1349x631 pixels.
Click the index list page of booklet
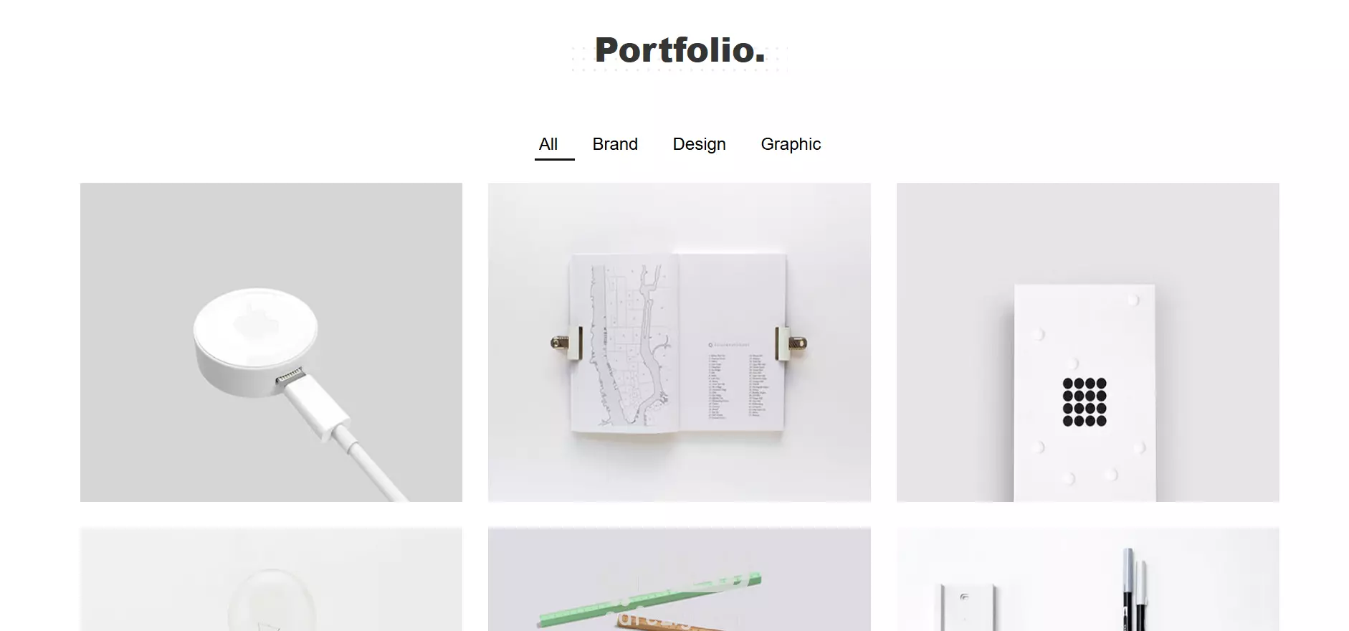click(732, 343)
